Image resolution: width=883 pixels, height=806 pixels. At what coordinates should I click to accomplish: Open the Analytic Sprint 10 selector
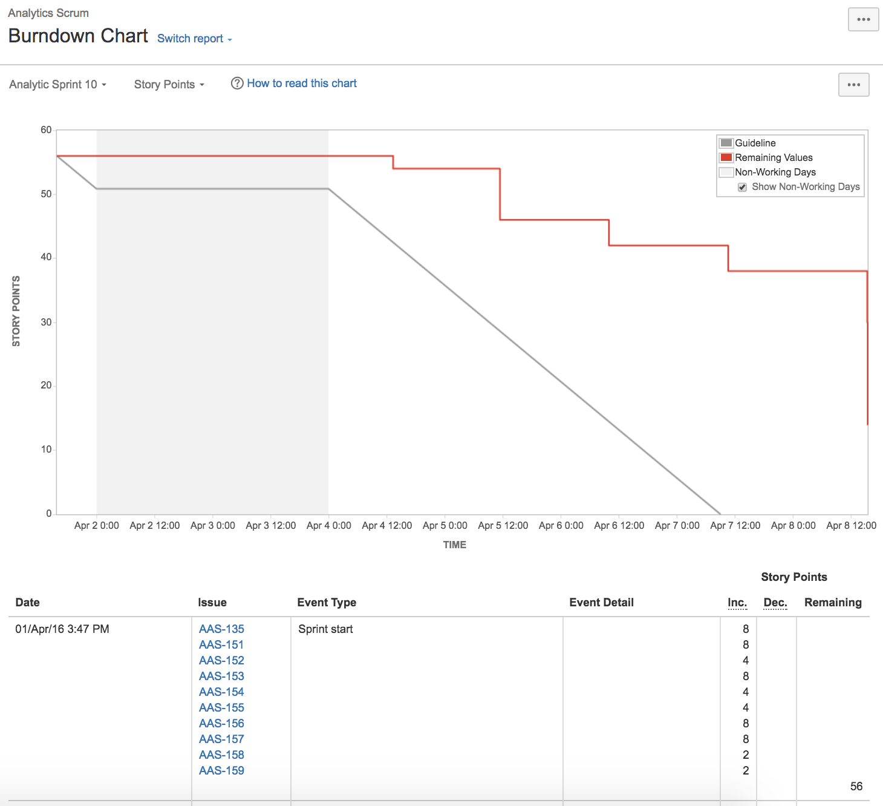pos(57,85)
